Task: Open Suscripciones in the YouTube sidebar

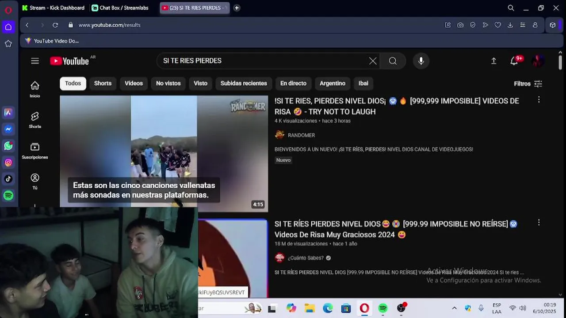Action: [35, 151]
